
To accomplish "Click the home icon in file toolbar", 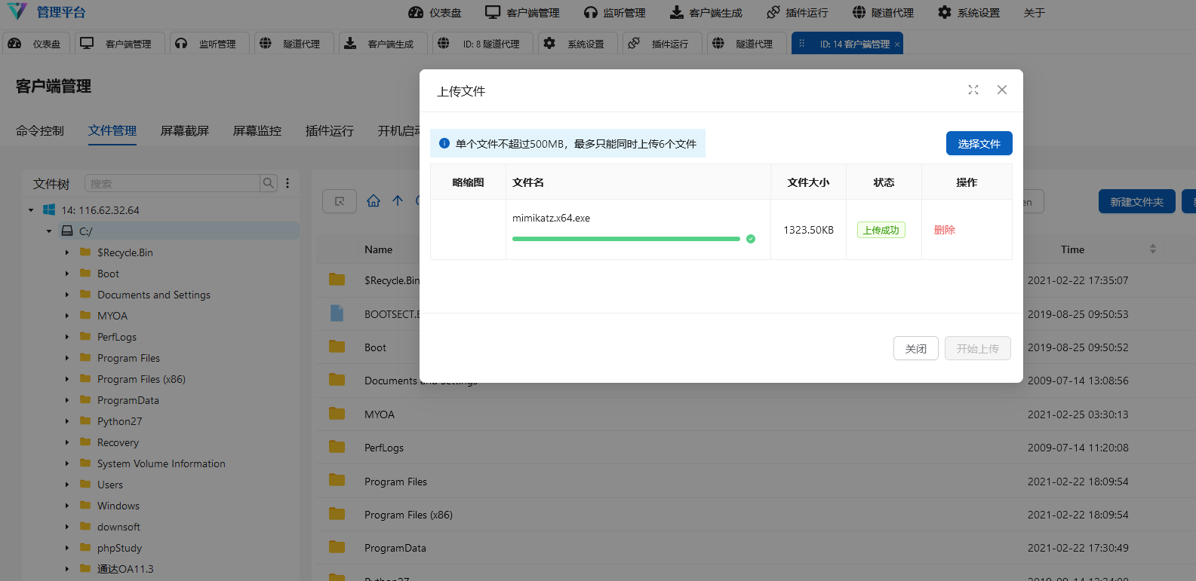I will coord(374,201).
